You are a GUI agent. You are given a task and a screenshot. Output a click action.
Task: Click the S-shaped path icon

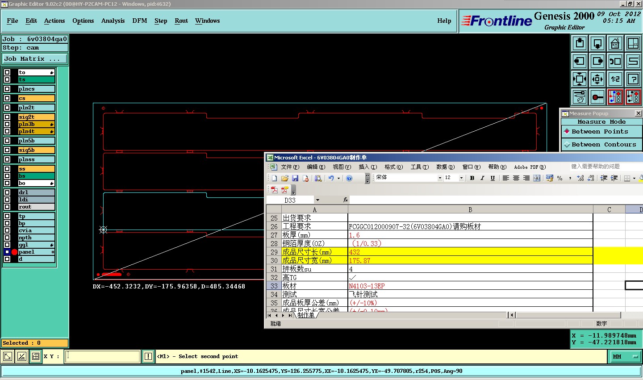[x=633, y=61]
